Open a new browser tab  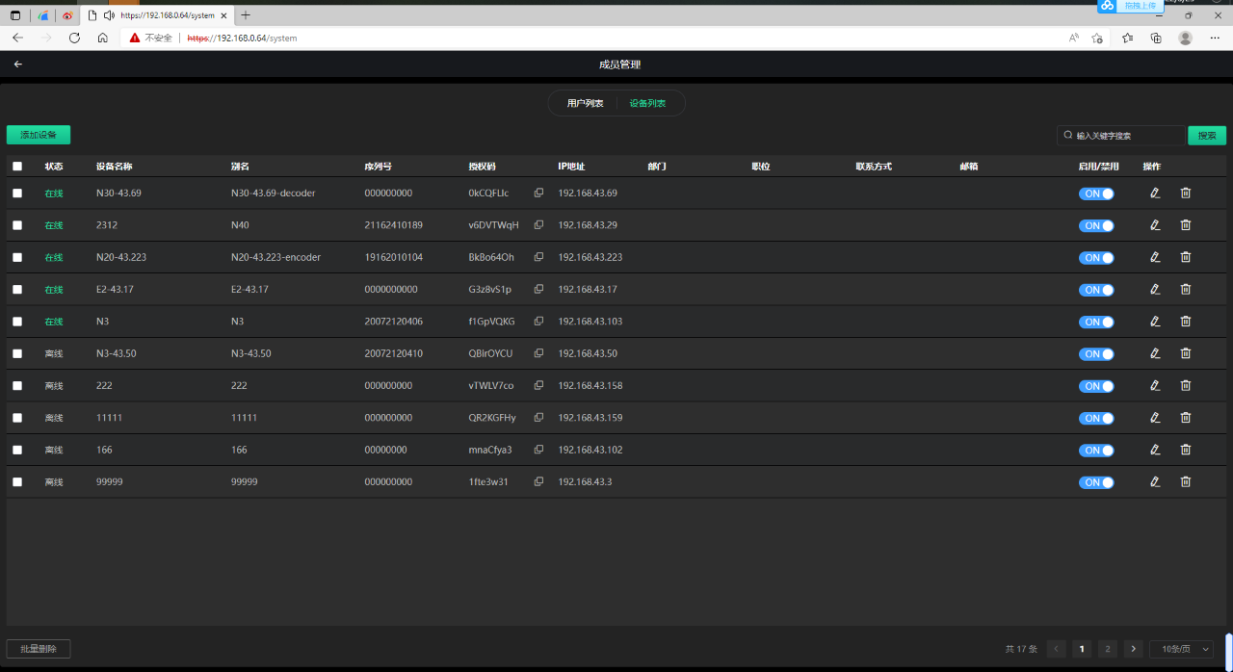pyautogui.click(x=246, y=15)
